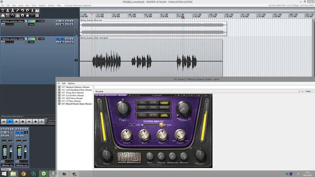Viewport: 315px width, 177px height.
Task: Open the View menu
Action: click(14, 5)
